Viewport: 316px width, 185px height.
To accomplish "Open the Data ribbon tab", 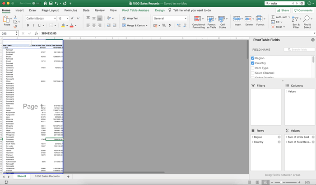I will 86,10.
